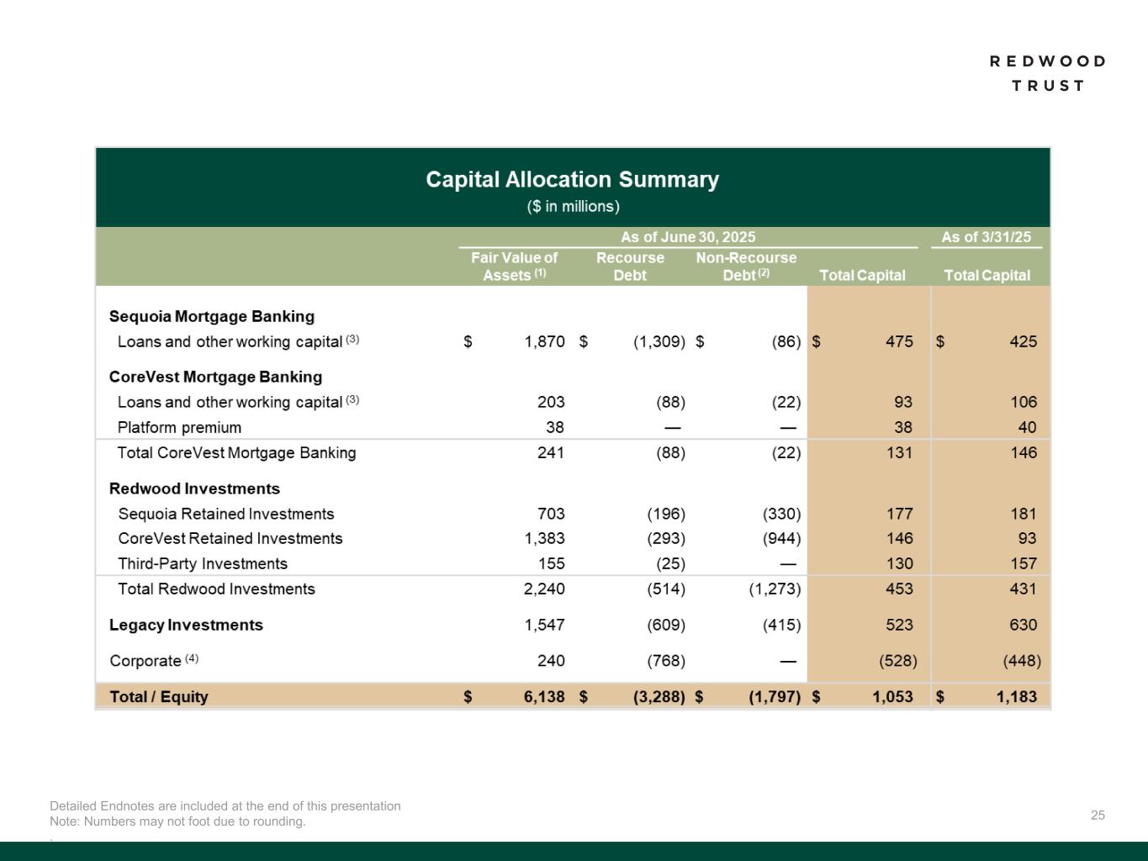Select the "As of 3/31/25" column header
This screenshot has height=861, width=1148.
[x=986, y=237]
